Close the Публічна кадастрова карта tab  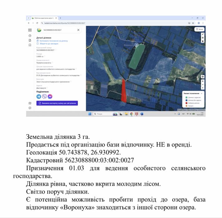coord(56,18)
